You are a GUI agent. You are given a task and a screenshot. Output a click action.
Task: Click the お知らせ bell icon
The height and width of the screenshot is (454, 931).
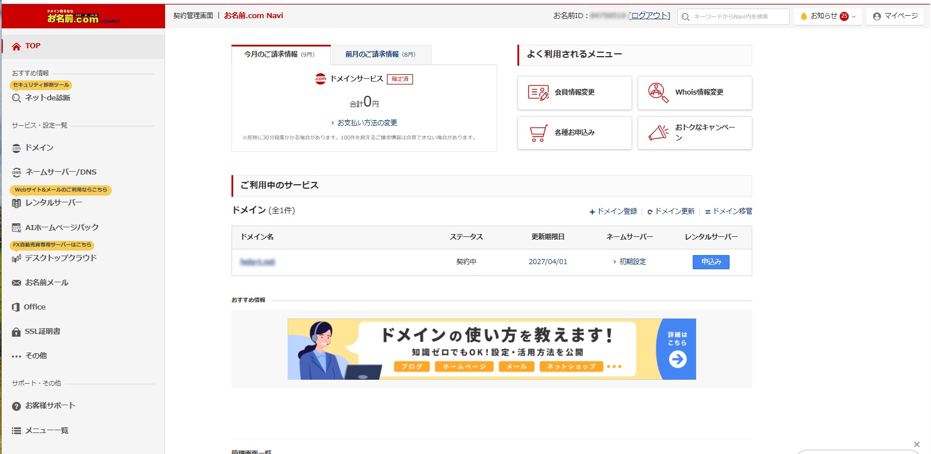(803, 16)
